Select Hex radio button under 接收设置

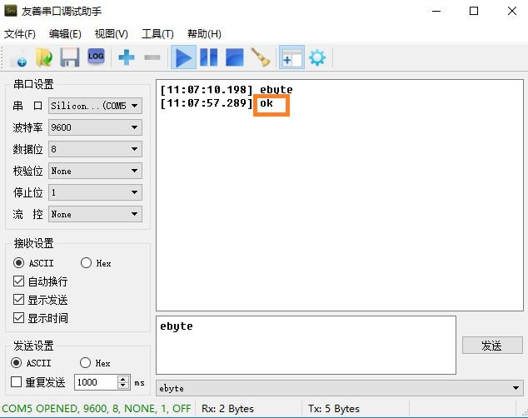point(87,263)
